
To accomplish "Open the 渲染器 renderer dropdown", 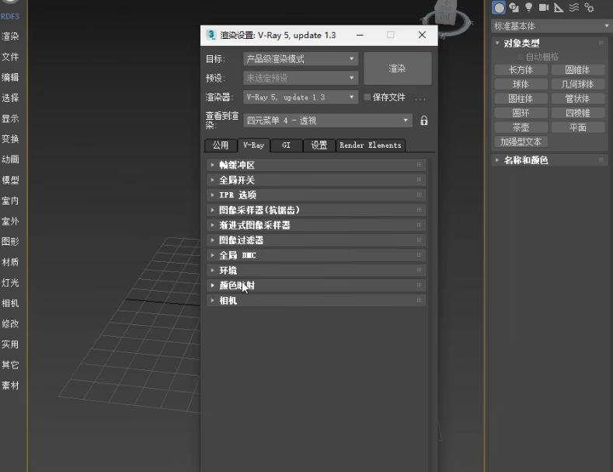I will point(300,97).
